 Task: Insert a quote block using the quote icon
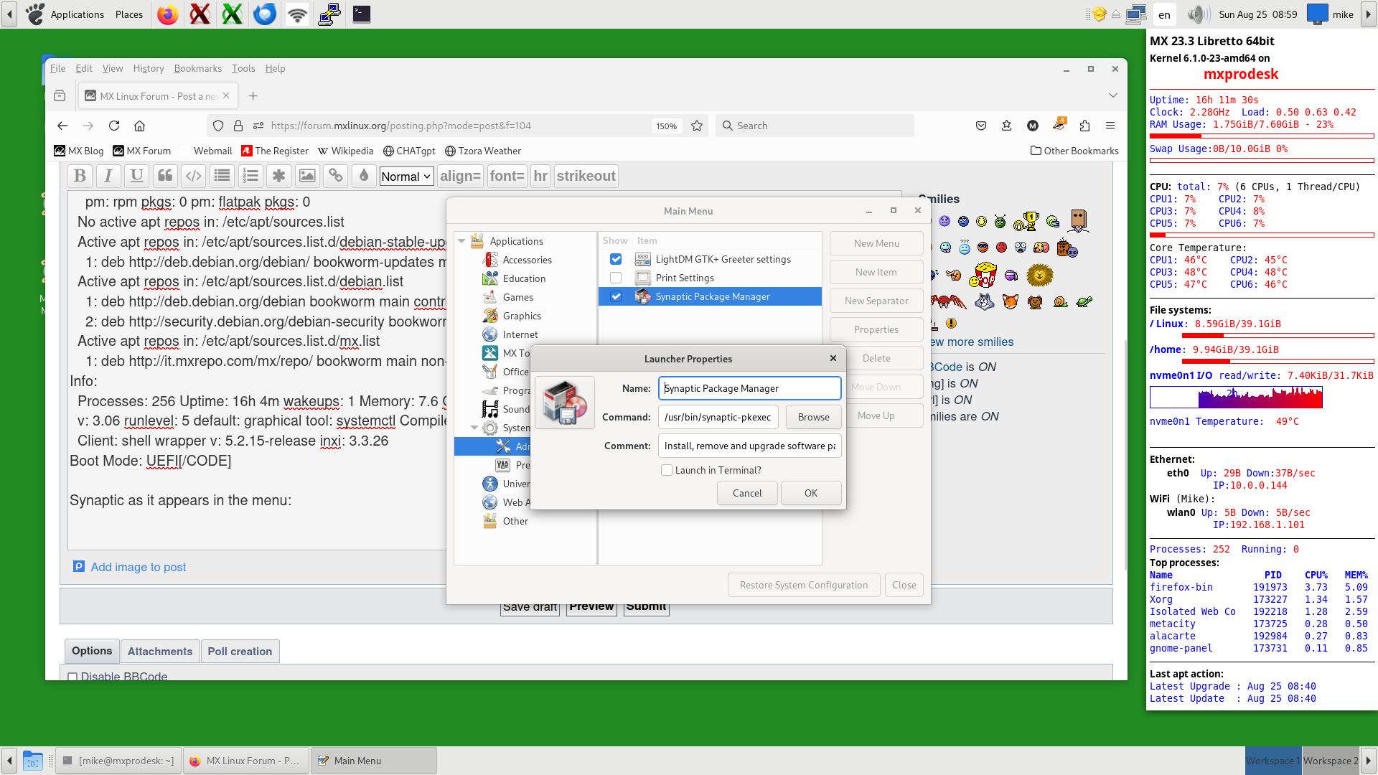(x=164, y=176)
